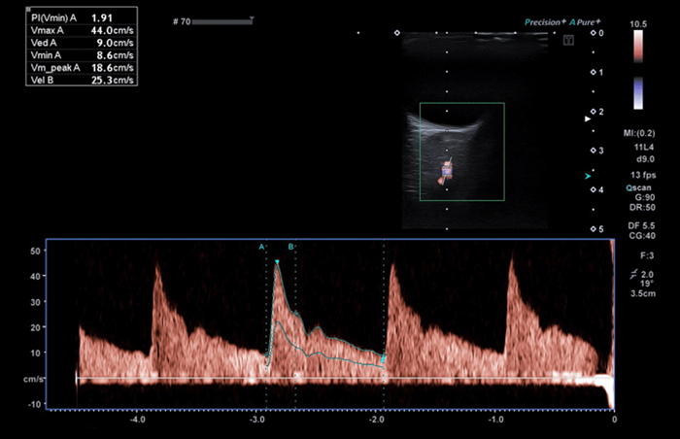
Task: Click the 10.5 color scale velocity value
Action: 638,24
